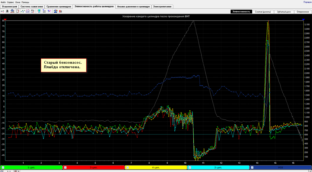The height and width of the screenshot is (172, 312).
Task: Toggle the green connected-points line icon
Action: click(x=23, y=11)
